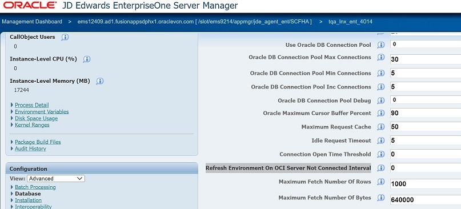The height and width of the screenshot is (209, 461).
Task: Show help for Connection Open Time Threshold
Action: click(380, 154)
